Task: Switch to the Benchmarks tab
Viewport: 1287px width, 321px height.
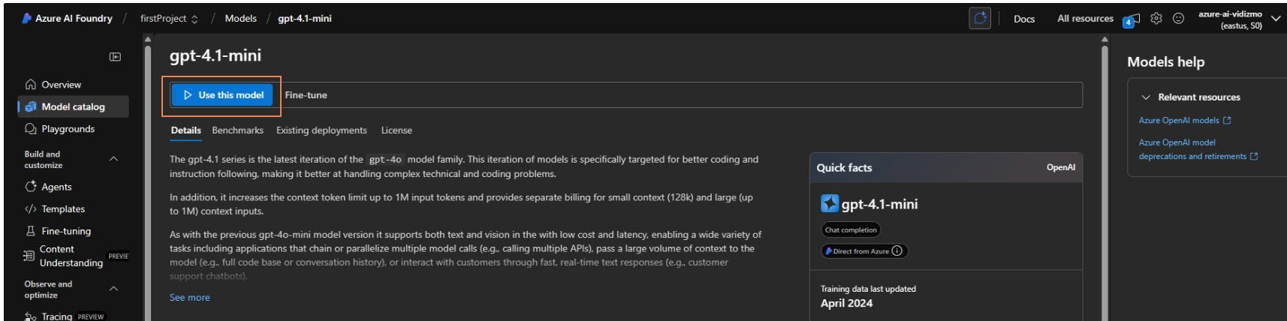Action: (237, 130)
